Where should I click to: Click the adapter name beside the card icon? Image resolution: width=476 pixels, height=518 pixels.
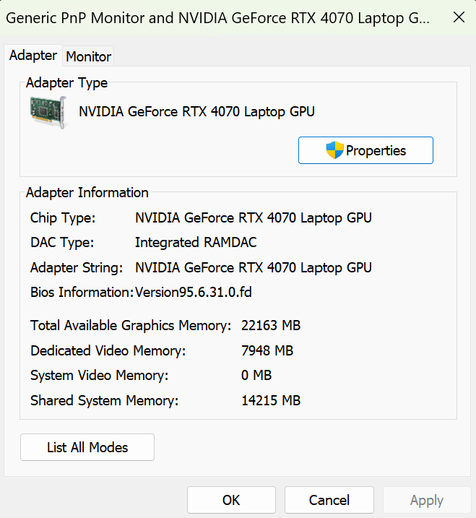point(196,111)
